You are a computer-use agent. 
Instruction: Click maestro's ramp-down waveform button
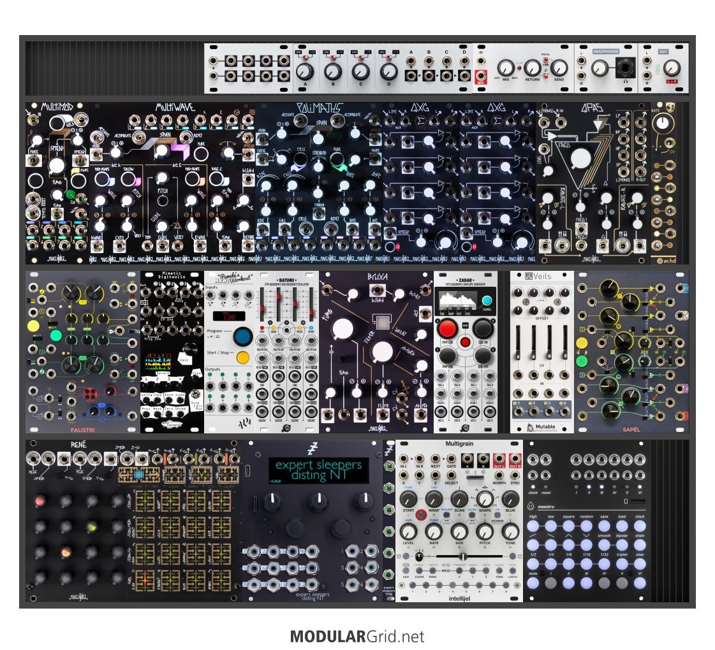point(551,544)
